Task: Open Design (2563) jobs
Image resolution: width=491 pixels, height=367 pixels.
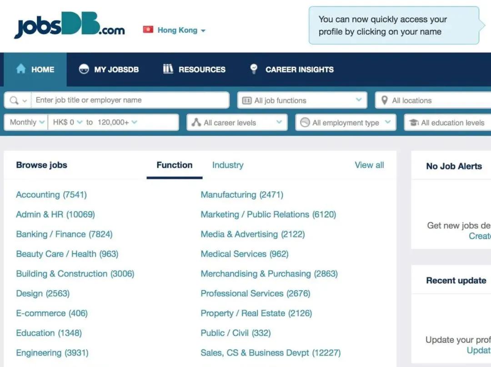Action: pyautogui.click(x=43, y=293)
